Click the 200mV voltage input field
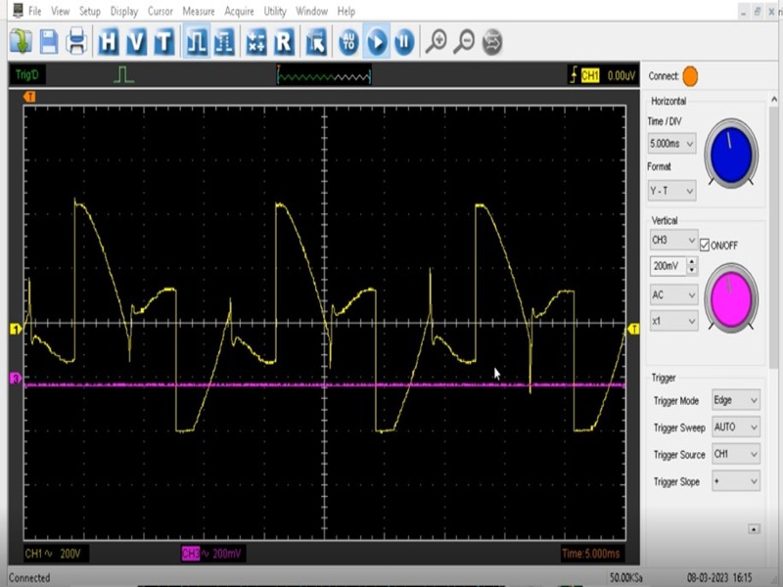This screenshot has width=783, height=587. pos(668,266)
